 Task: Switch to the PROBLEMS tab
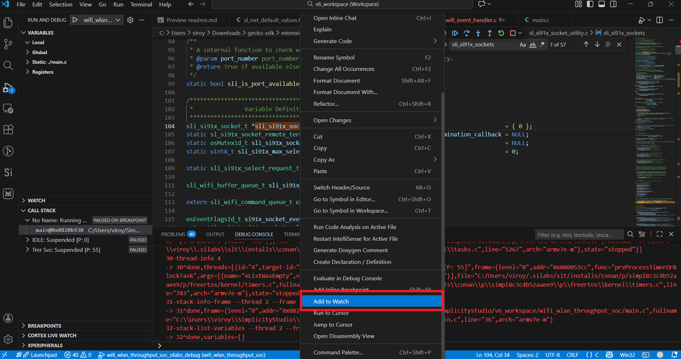pyautogui.click(x=173, y=234)
